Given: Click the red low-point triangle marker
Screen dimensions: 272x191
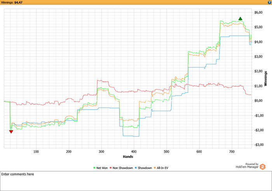Looking at the screenshot, I should coord(11,132).
